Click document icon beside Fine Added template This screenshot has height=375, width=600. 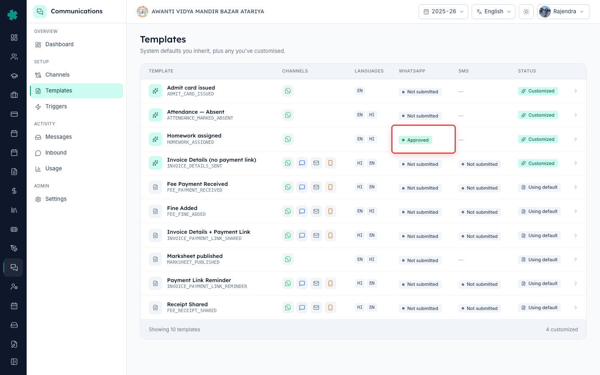(155, 211)
